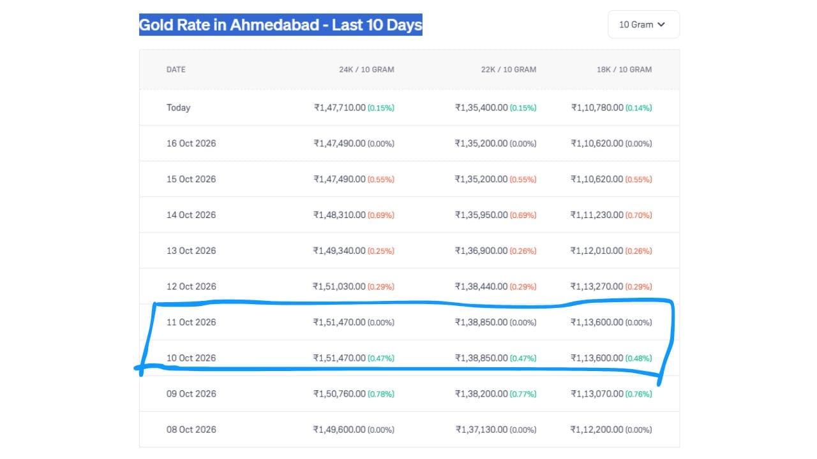Click the 22K price in the 10 Oct row
The width and height of the screenshot is (817, 459).
coord(481,358)
